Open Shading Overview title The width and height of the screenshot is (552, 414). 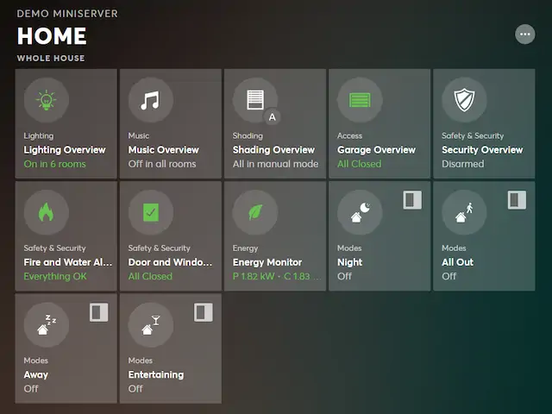pyautogui.click(x=273, y=150)
